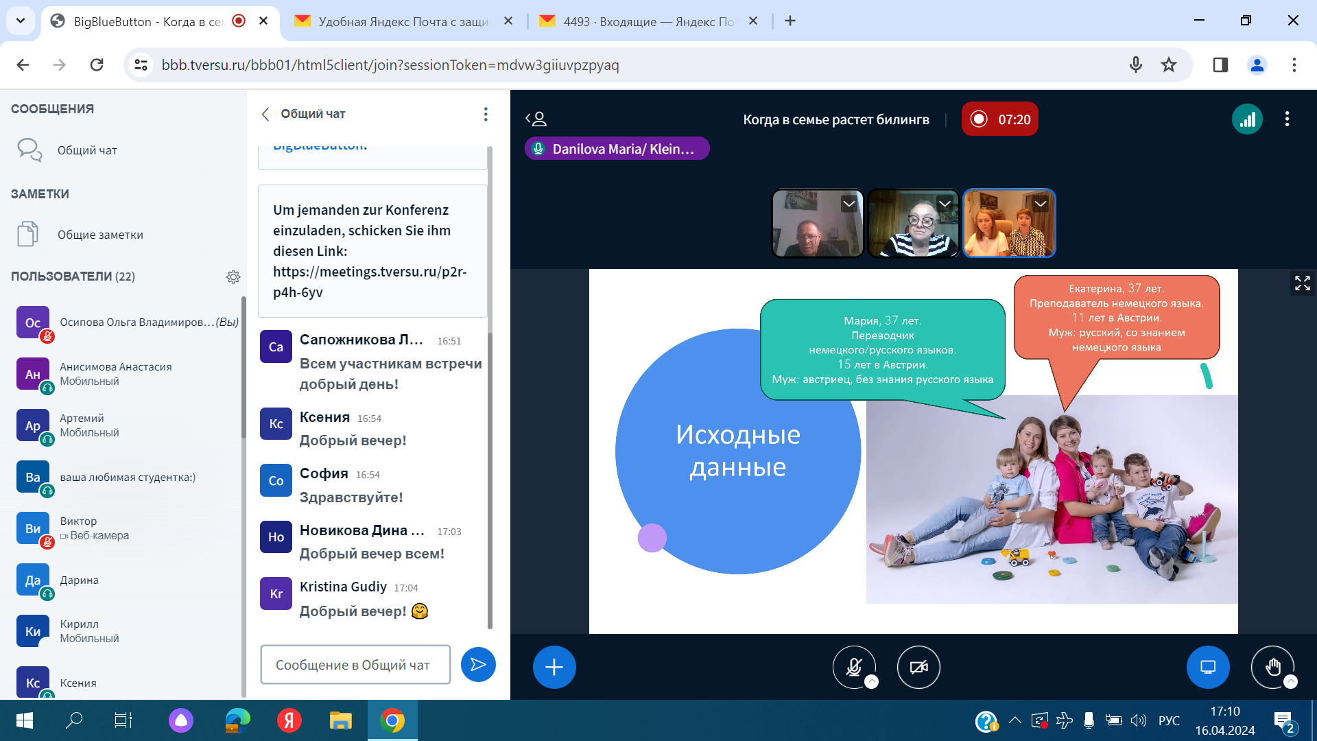Toggle the red recording indicator
This screenshot has height=741, width=1317.
coord(999,119)
